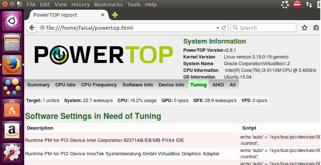Screen dimensions: 321x165
Task: Reload the PowerTOP page
Action: [x=224, y=28]
